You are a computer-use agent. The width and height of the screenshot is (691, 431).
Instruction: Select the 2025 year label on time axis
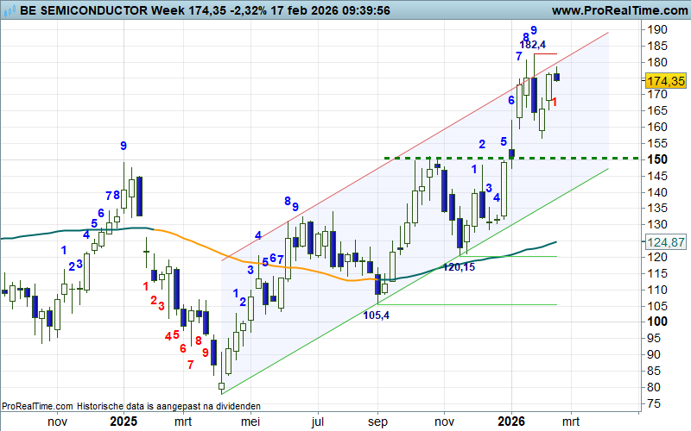(124, 422)
